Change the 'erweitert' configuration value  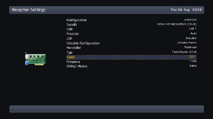pos(190,20)
